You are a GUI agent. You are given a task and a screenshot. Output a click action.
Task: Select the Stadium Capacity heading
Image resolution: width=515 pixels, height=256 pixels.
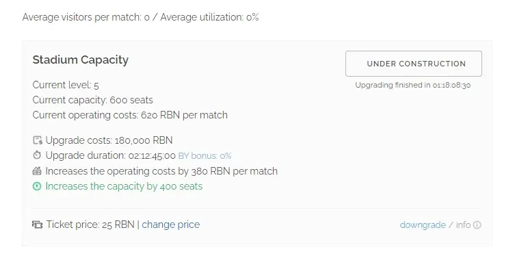tap(81, 60)
